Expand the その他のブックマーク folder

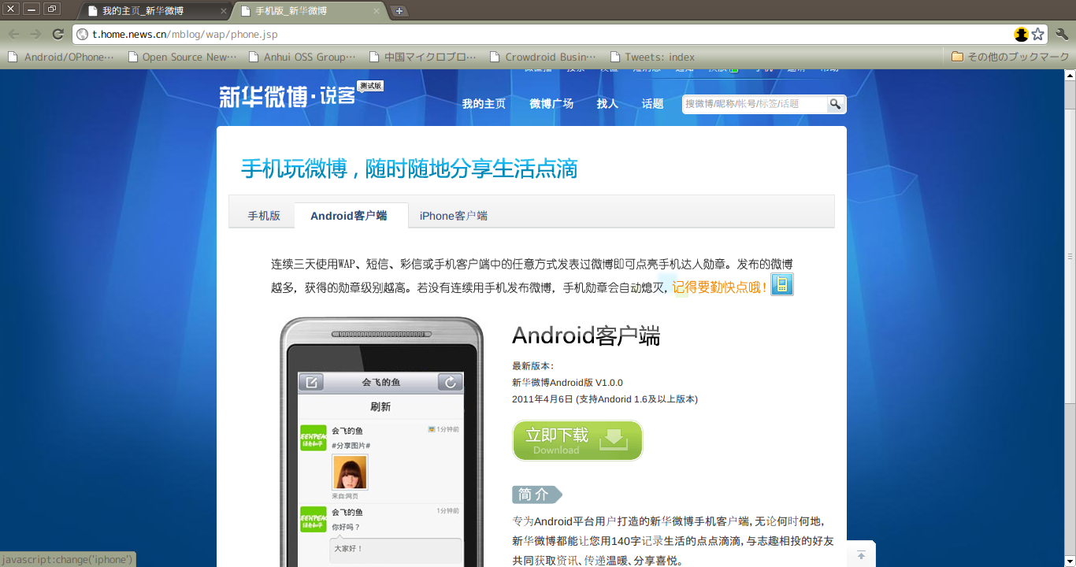coord(1010,57)
